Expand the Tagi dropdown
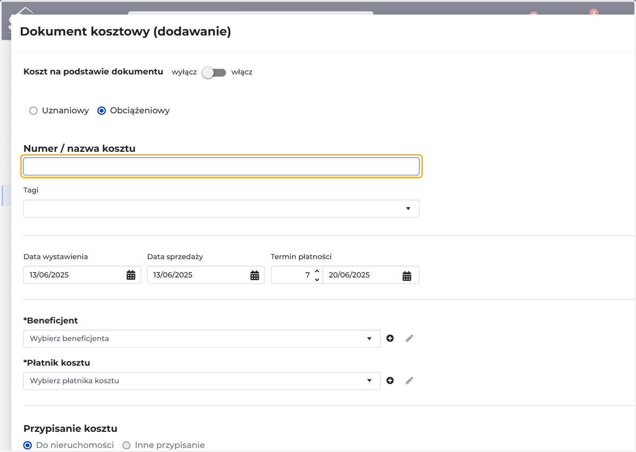The width and height of the screenshot is (636, 452). [222, 209]
